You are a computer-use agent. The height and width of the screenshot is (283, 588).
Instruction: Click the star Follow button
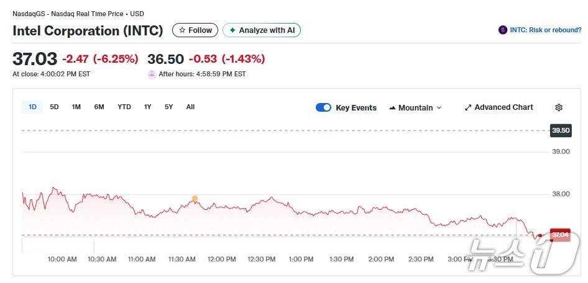195,30
